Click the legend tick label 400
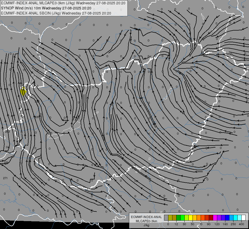The image size is (249, 229). 241,224
